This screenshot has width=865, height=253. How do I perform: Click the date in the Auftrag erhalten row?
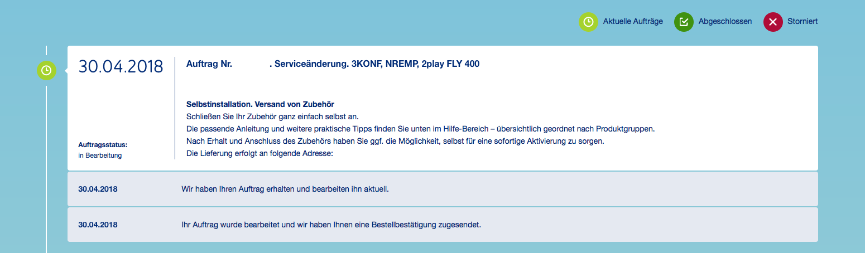coord(98,189)
